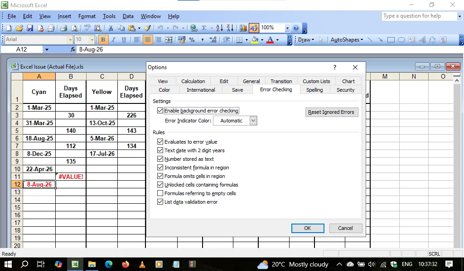Switch to the Calculation tab
Image resolution: width=464 pixels, height=271 pixels.
193,81
